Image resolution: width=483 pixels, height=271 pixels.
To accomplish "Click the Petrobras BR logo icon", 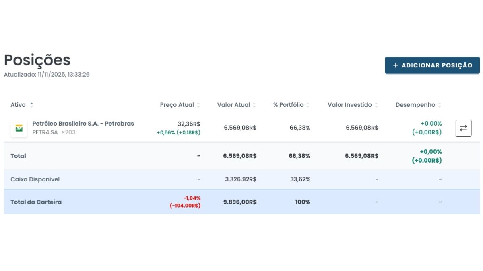I will [x=19, y=128].
